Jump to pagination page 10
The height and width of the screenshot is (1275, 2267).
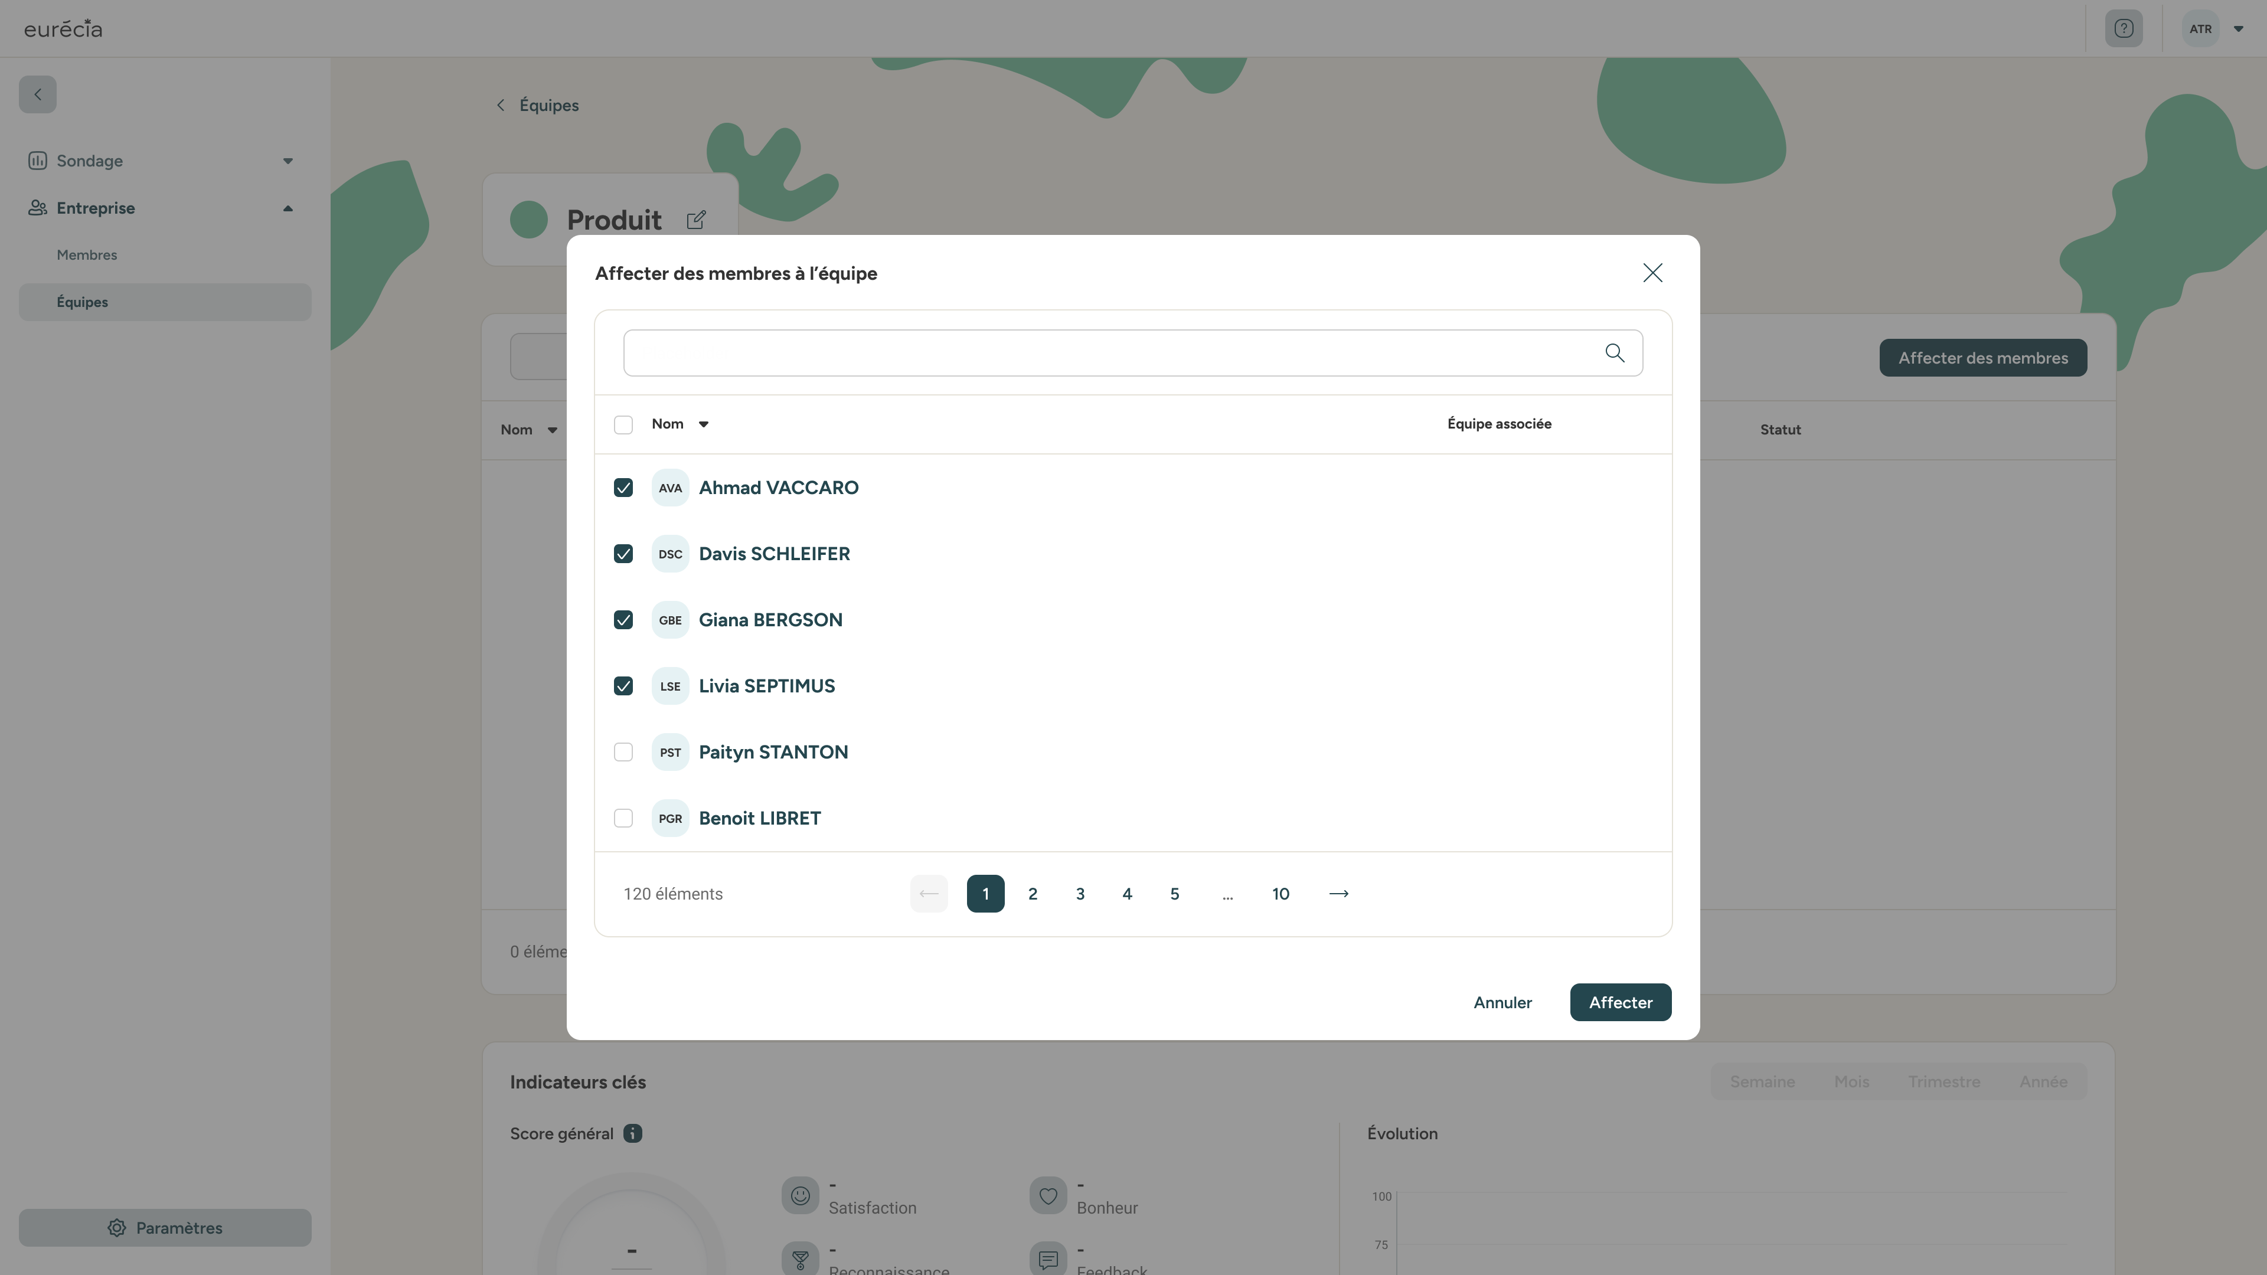1281,893
